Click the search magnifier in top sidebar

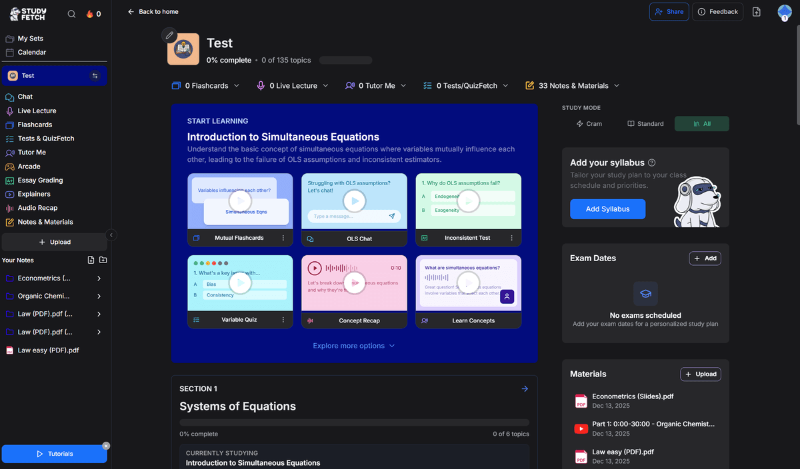point(71,13)
